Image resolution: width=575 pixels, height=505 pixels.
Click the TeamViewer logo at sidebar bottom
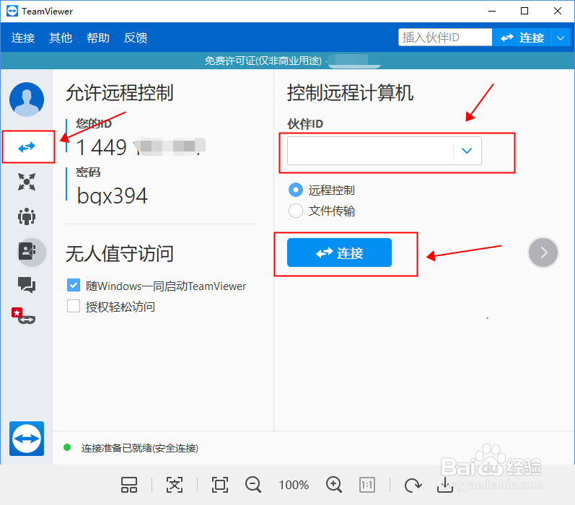pos(27,439)
